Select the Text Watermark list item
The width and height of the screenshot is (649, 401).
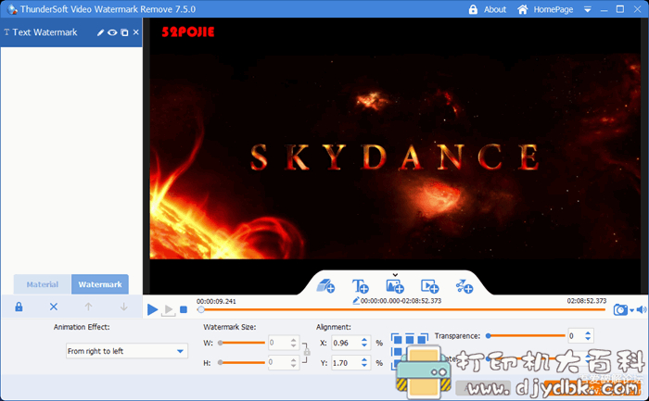point(71,32)
